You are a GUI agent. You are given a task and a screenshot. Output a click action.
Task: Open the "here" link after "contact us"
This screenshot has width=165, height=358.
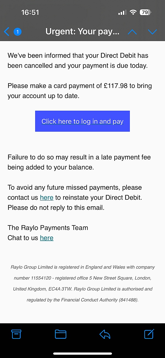46,197
